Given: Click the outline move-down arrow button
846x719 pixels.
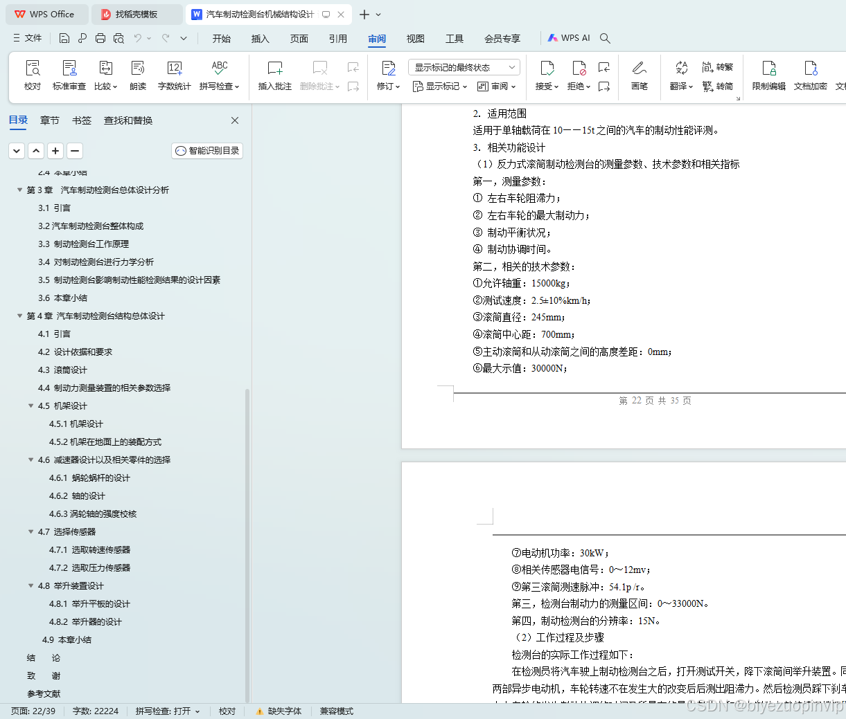Looking at the screenshot, I should coord(17,150).
